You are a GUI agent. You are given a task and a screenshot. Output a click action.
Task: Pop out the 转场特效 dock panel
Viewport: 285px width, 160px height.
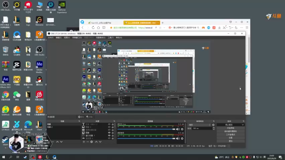click(x=213, y=121)
